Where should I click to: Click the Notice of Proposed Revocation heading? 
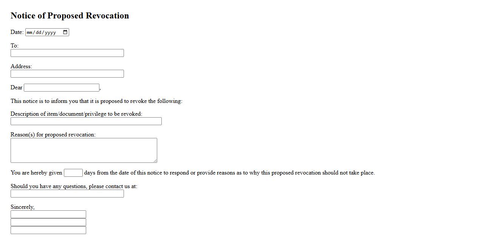coord(70,16)
